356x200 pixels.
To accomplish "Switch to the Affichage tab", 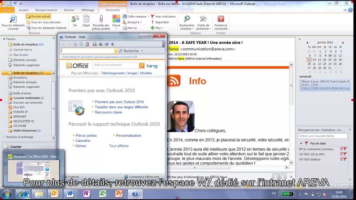I will pyautogui.click(x=88, y=10).
